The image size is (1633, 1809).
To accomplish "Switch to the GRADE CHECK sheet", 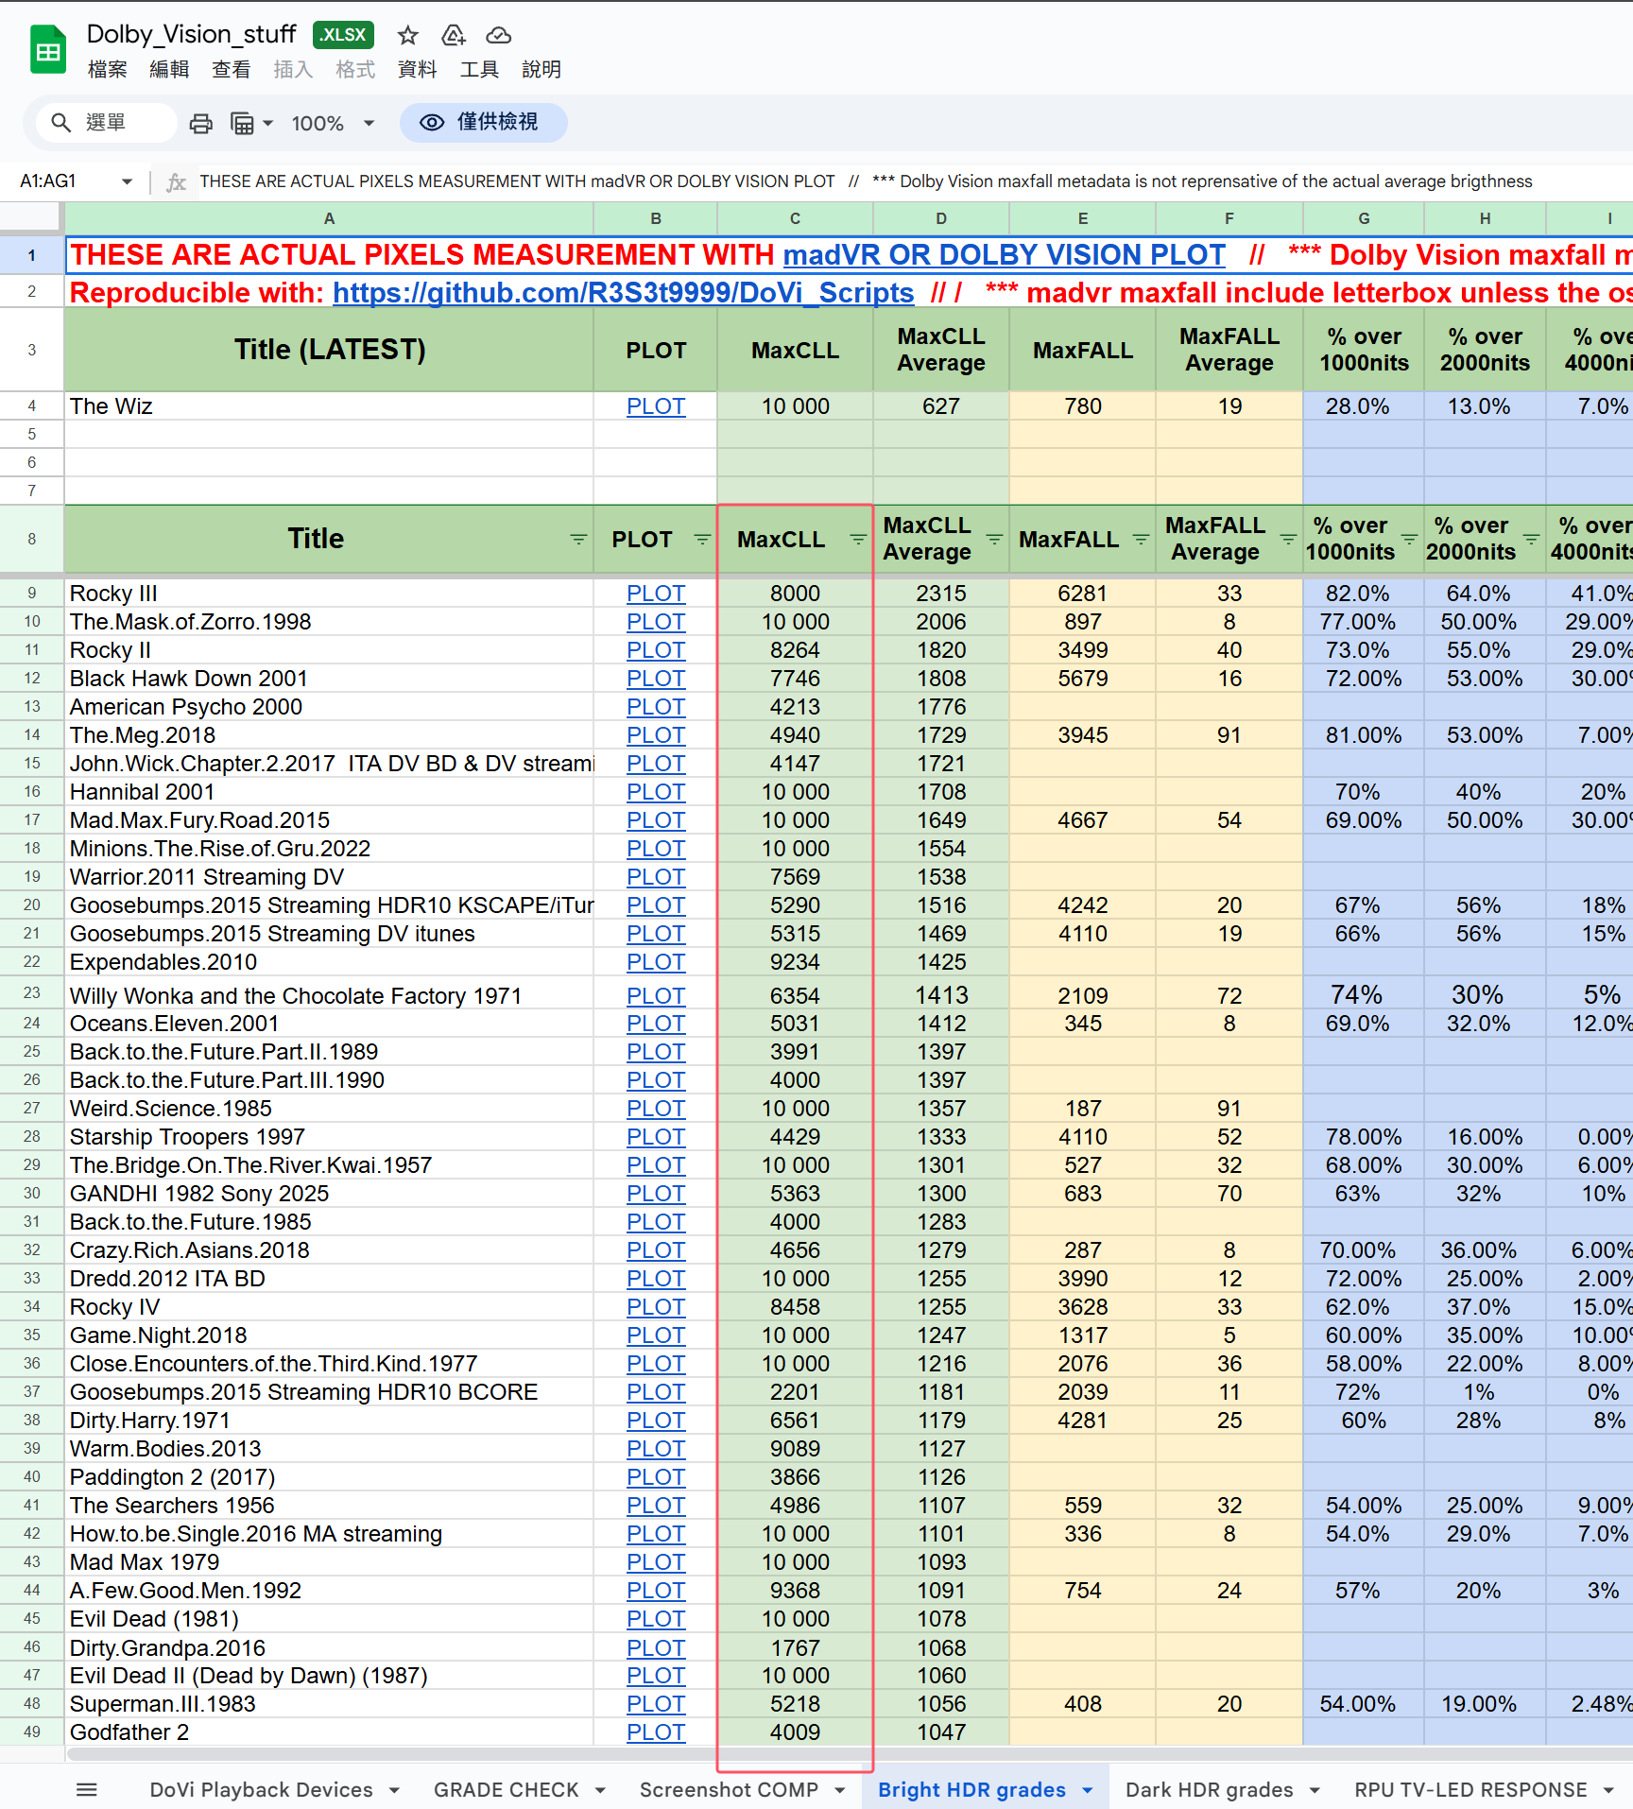I will tap(507, 1790).
